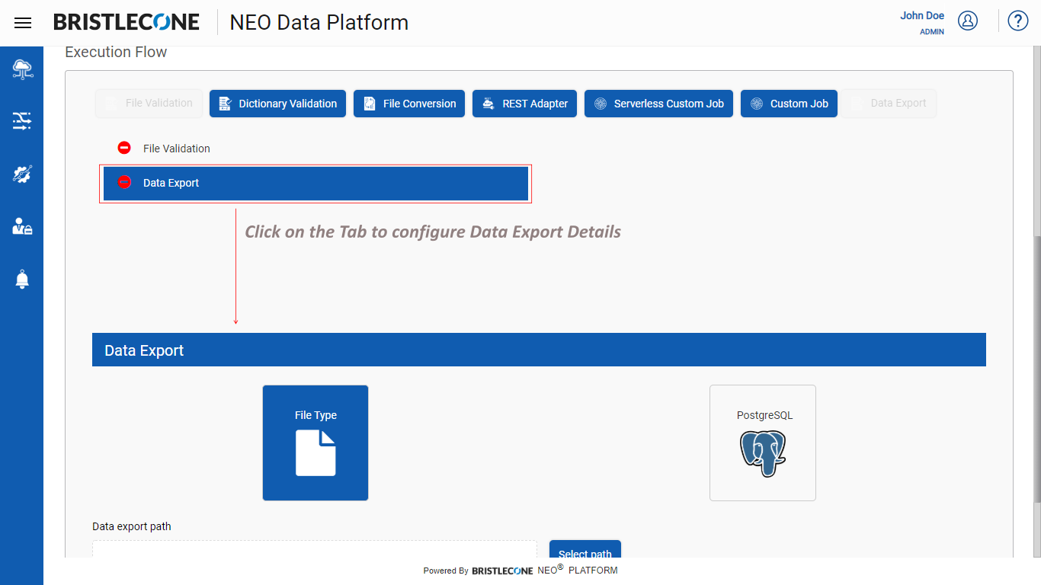Open the user access lock sidebar icon
The image size is (1041, 585).
click(22, 226)
